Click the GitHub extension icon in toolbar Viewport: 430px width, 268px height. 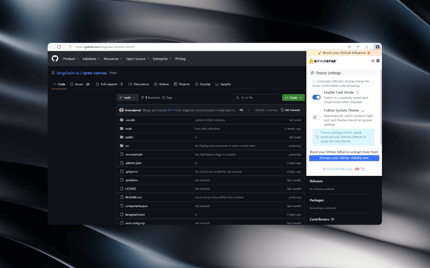[377, 47]
